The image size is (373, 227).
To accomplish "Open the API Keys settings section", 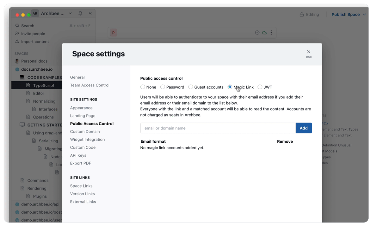I will tap(79, 155).
